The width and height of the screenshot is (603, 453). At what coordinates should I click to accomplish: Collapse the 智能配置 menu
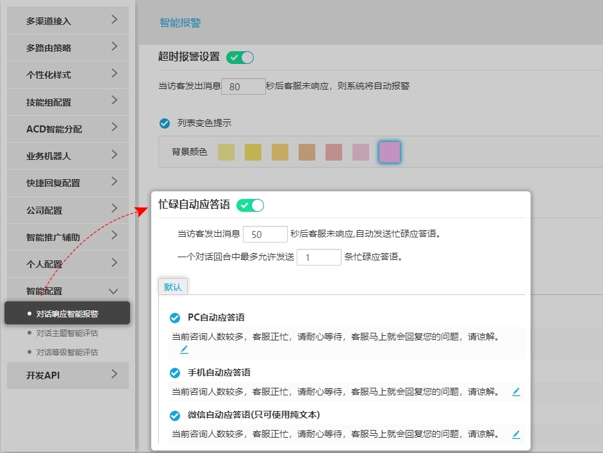[x=67, y=290]
